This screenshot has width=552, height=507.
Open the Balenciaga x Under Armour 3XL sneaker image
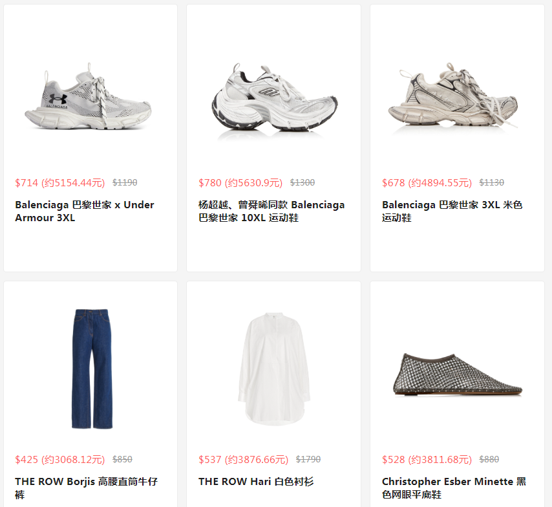tap(88, 96)
